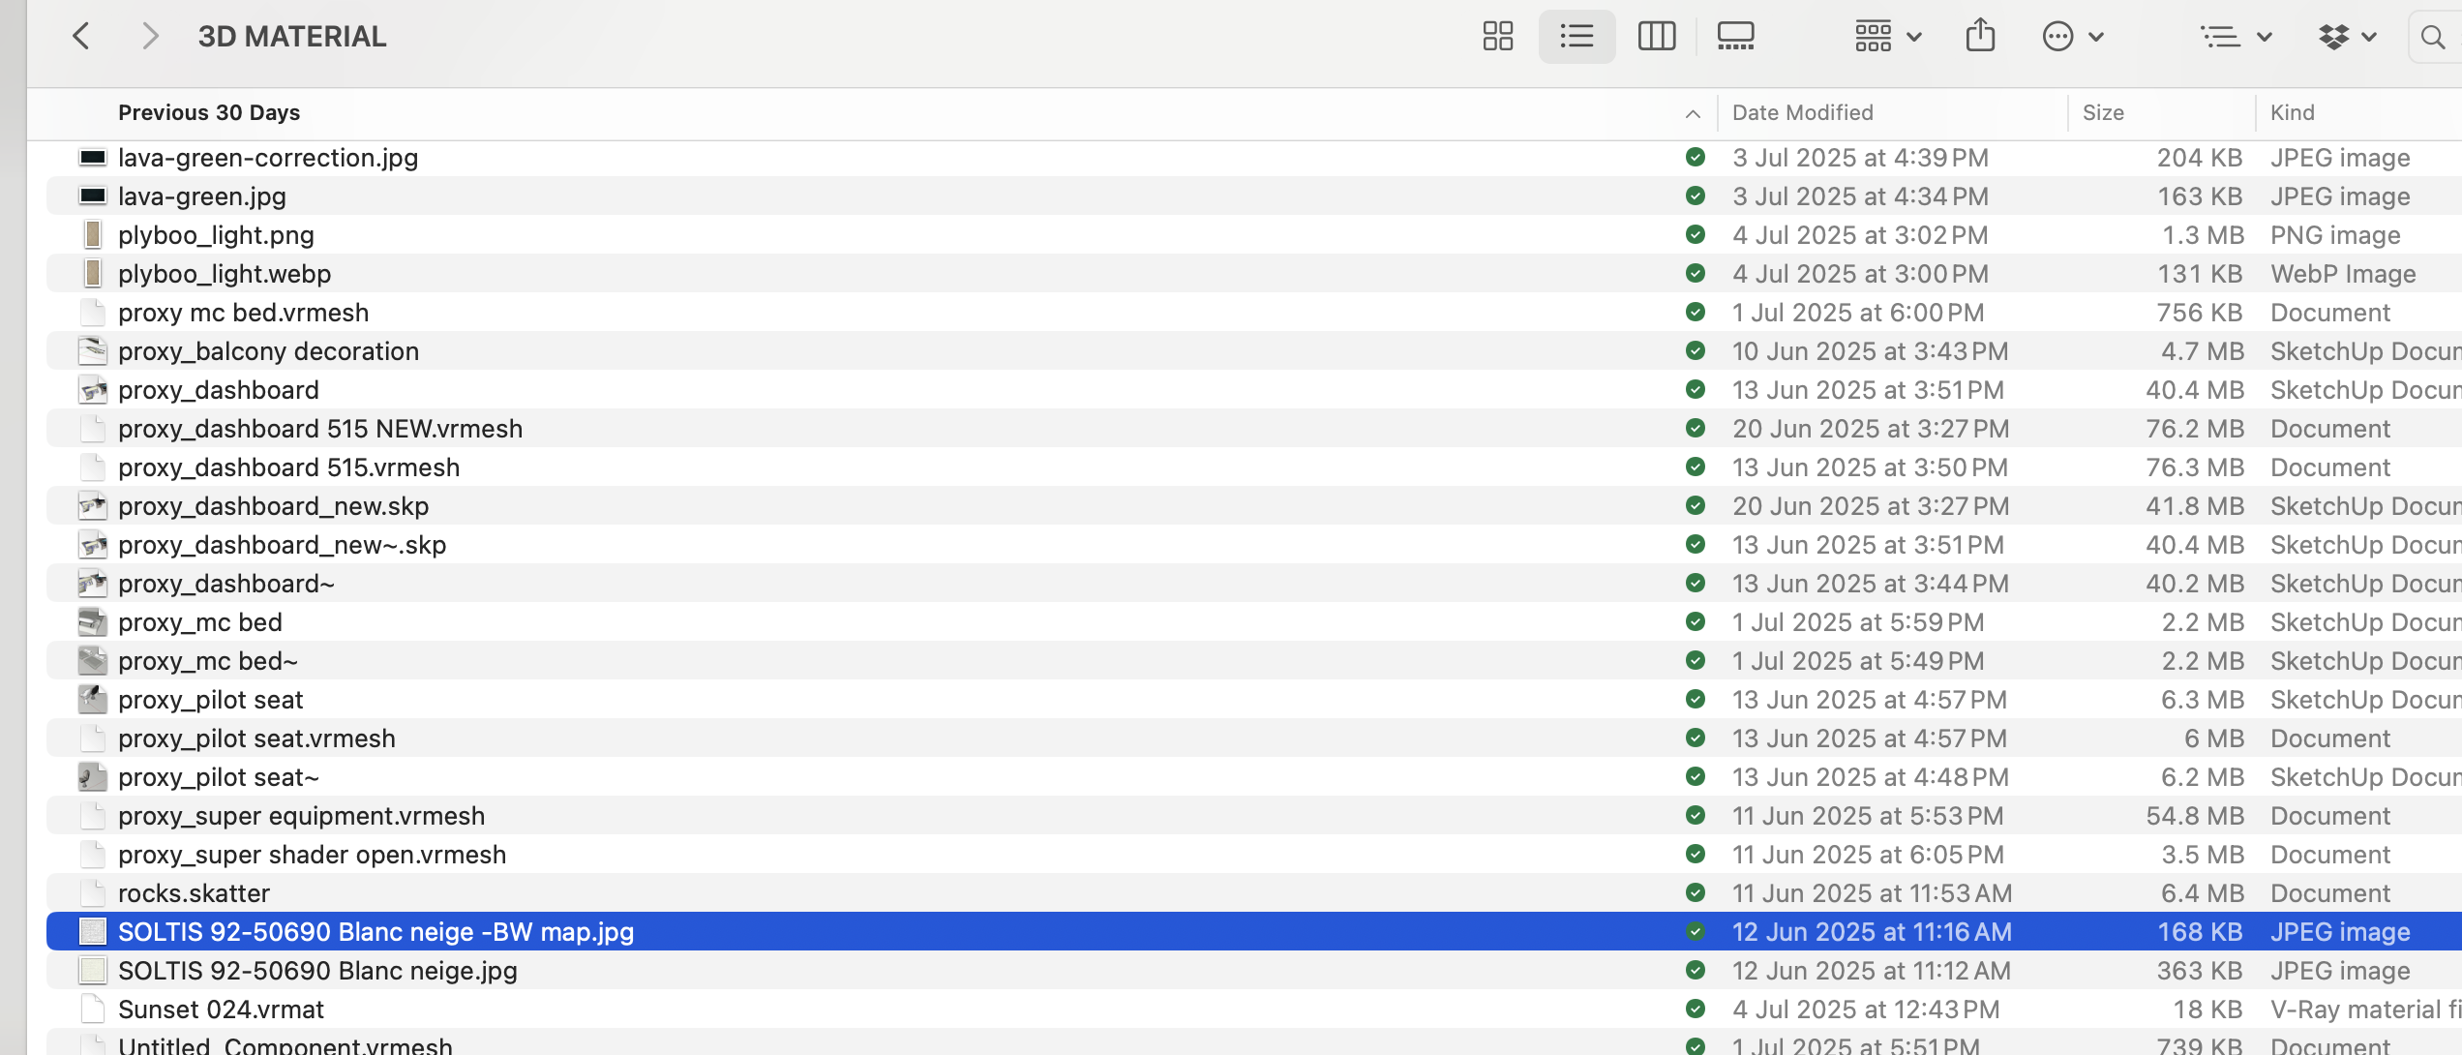The image size is (2462, 1055).
Task: Switch to icon view
Action: point(1496,36)
